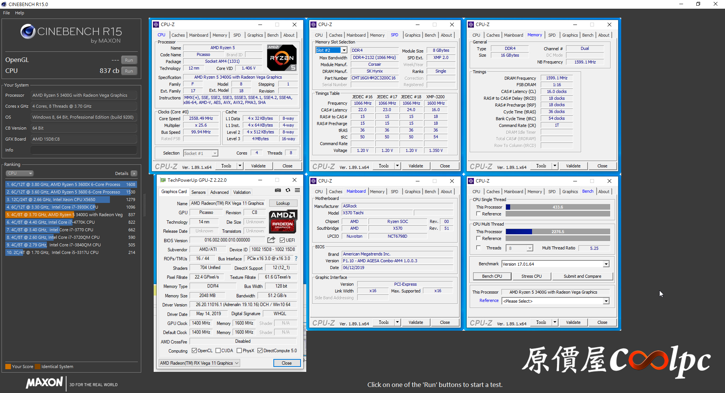Screen dimensions: 725x393
Task: Open the Please Select reference dropdown
Action: pos(606,301)
